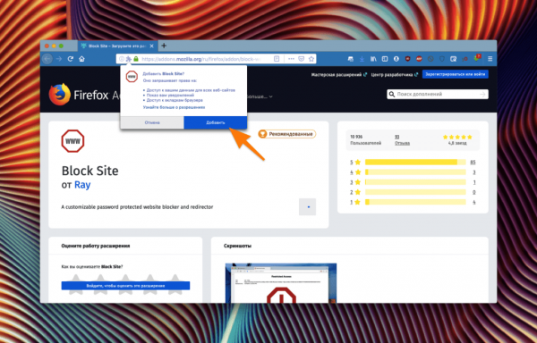Open page actions three-dots menu
This screenshot has height=343, width=537.
pos(291,59)
